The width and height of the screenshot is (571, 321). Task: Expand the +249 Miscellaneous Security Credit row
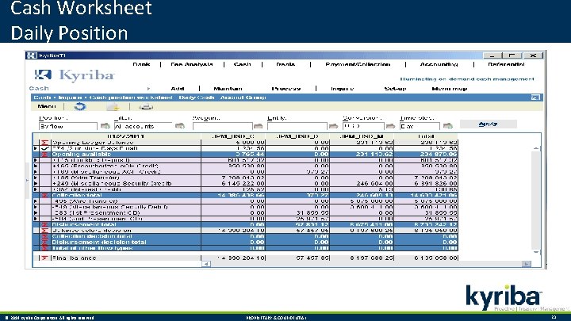click(x=36, y=184)
